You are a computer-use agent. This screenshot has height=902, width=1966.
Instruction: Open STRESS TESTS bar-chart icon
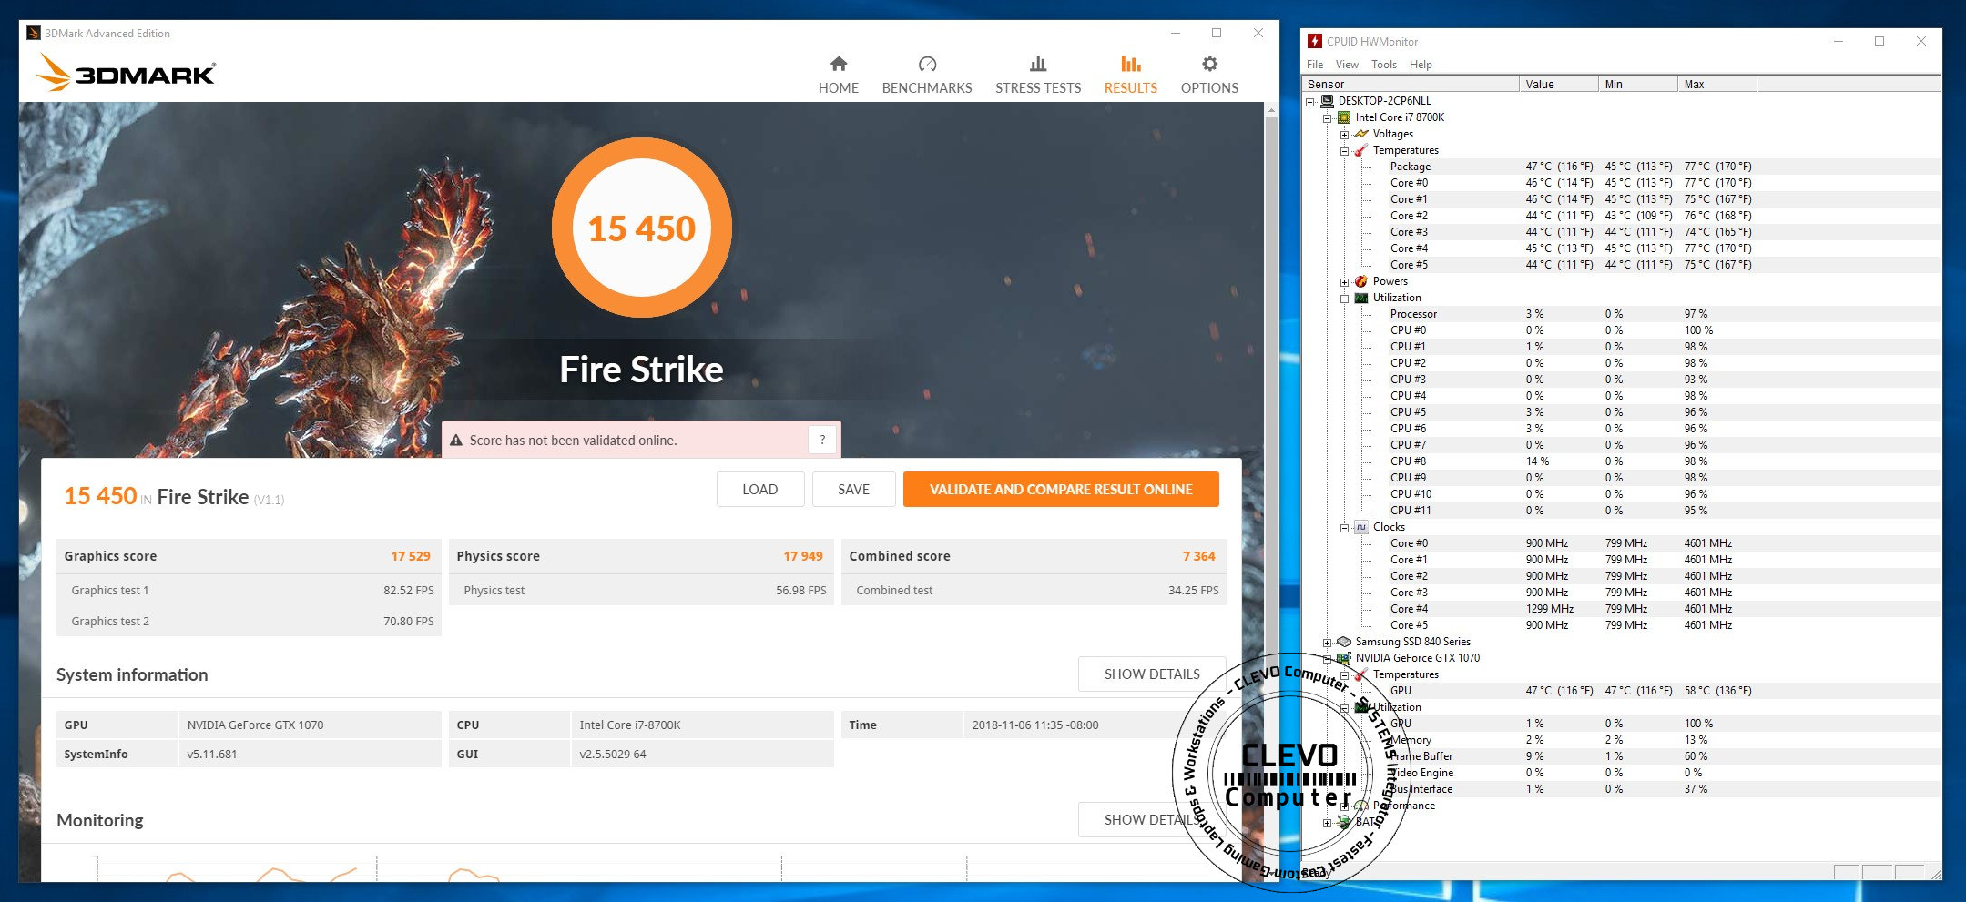pos(1038,64)
